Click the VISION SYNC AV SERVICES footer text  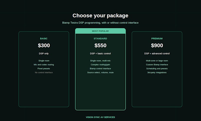click(x=100, y=117)
